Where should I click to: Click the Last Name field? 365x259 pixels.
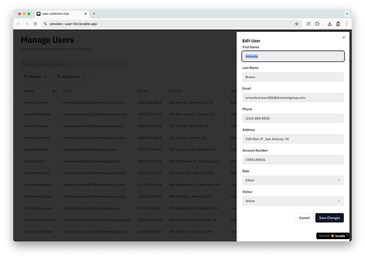pyautogui.click(x=293, y=77)
